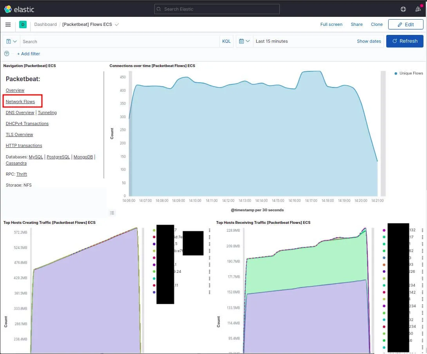Click Show dates
The height and width of the screenshot is (354, 427).
(369, 41)
